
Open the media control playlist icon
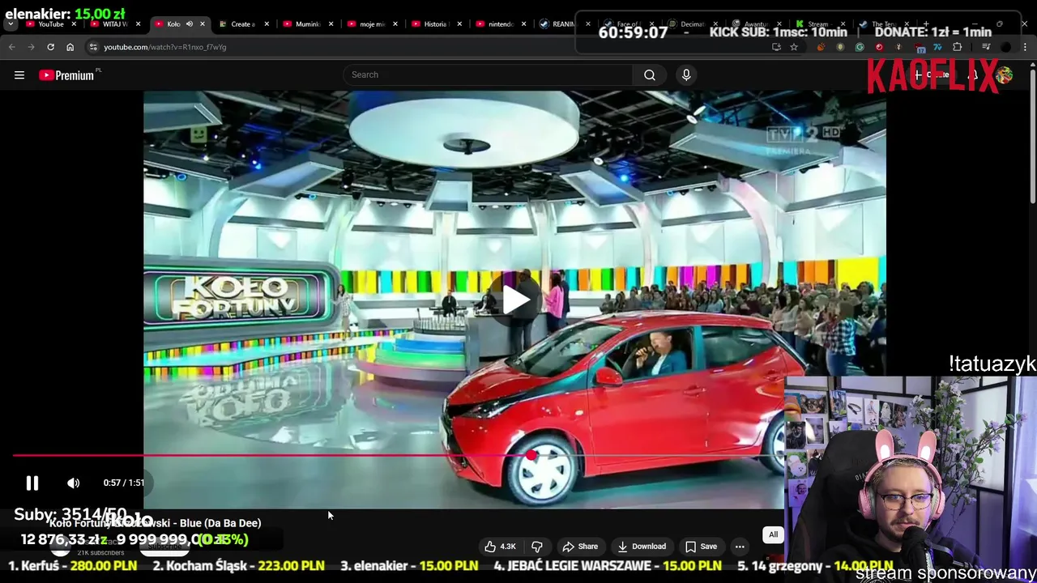pos(986,47)
